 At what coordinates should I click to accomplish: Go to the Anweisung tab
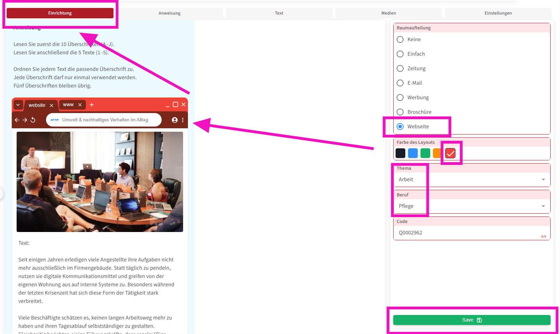[169, 13]
